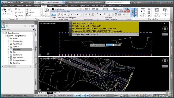Open the Profile Grid View icon

(x=119, y=14)
